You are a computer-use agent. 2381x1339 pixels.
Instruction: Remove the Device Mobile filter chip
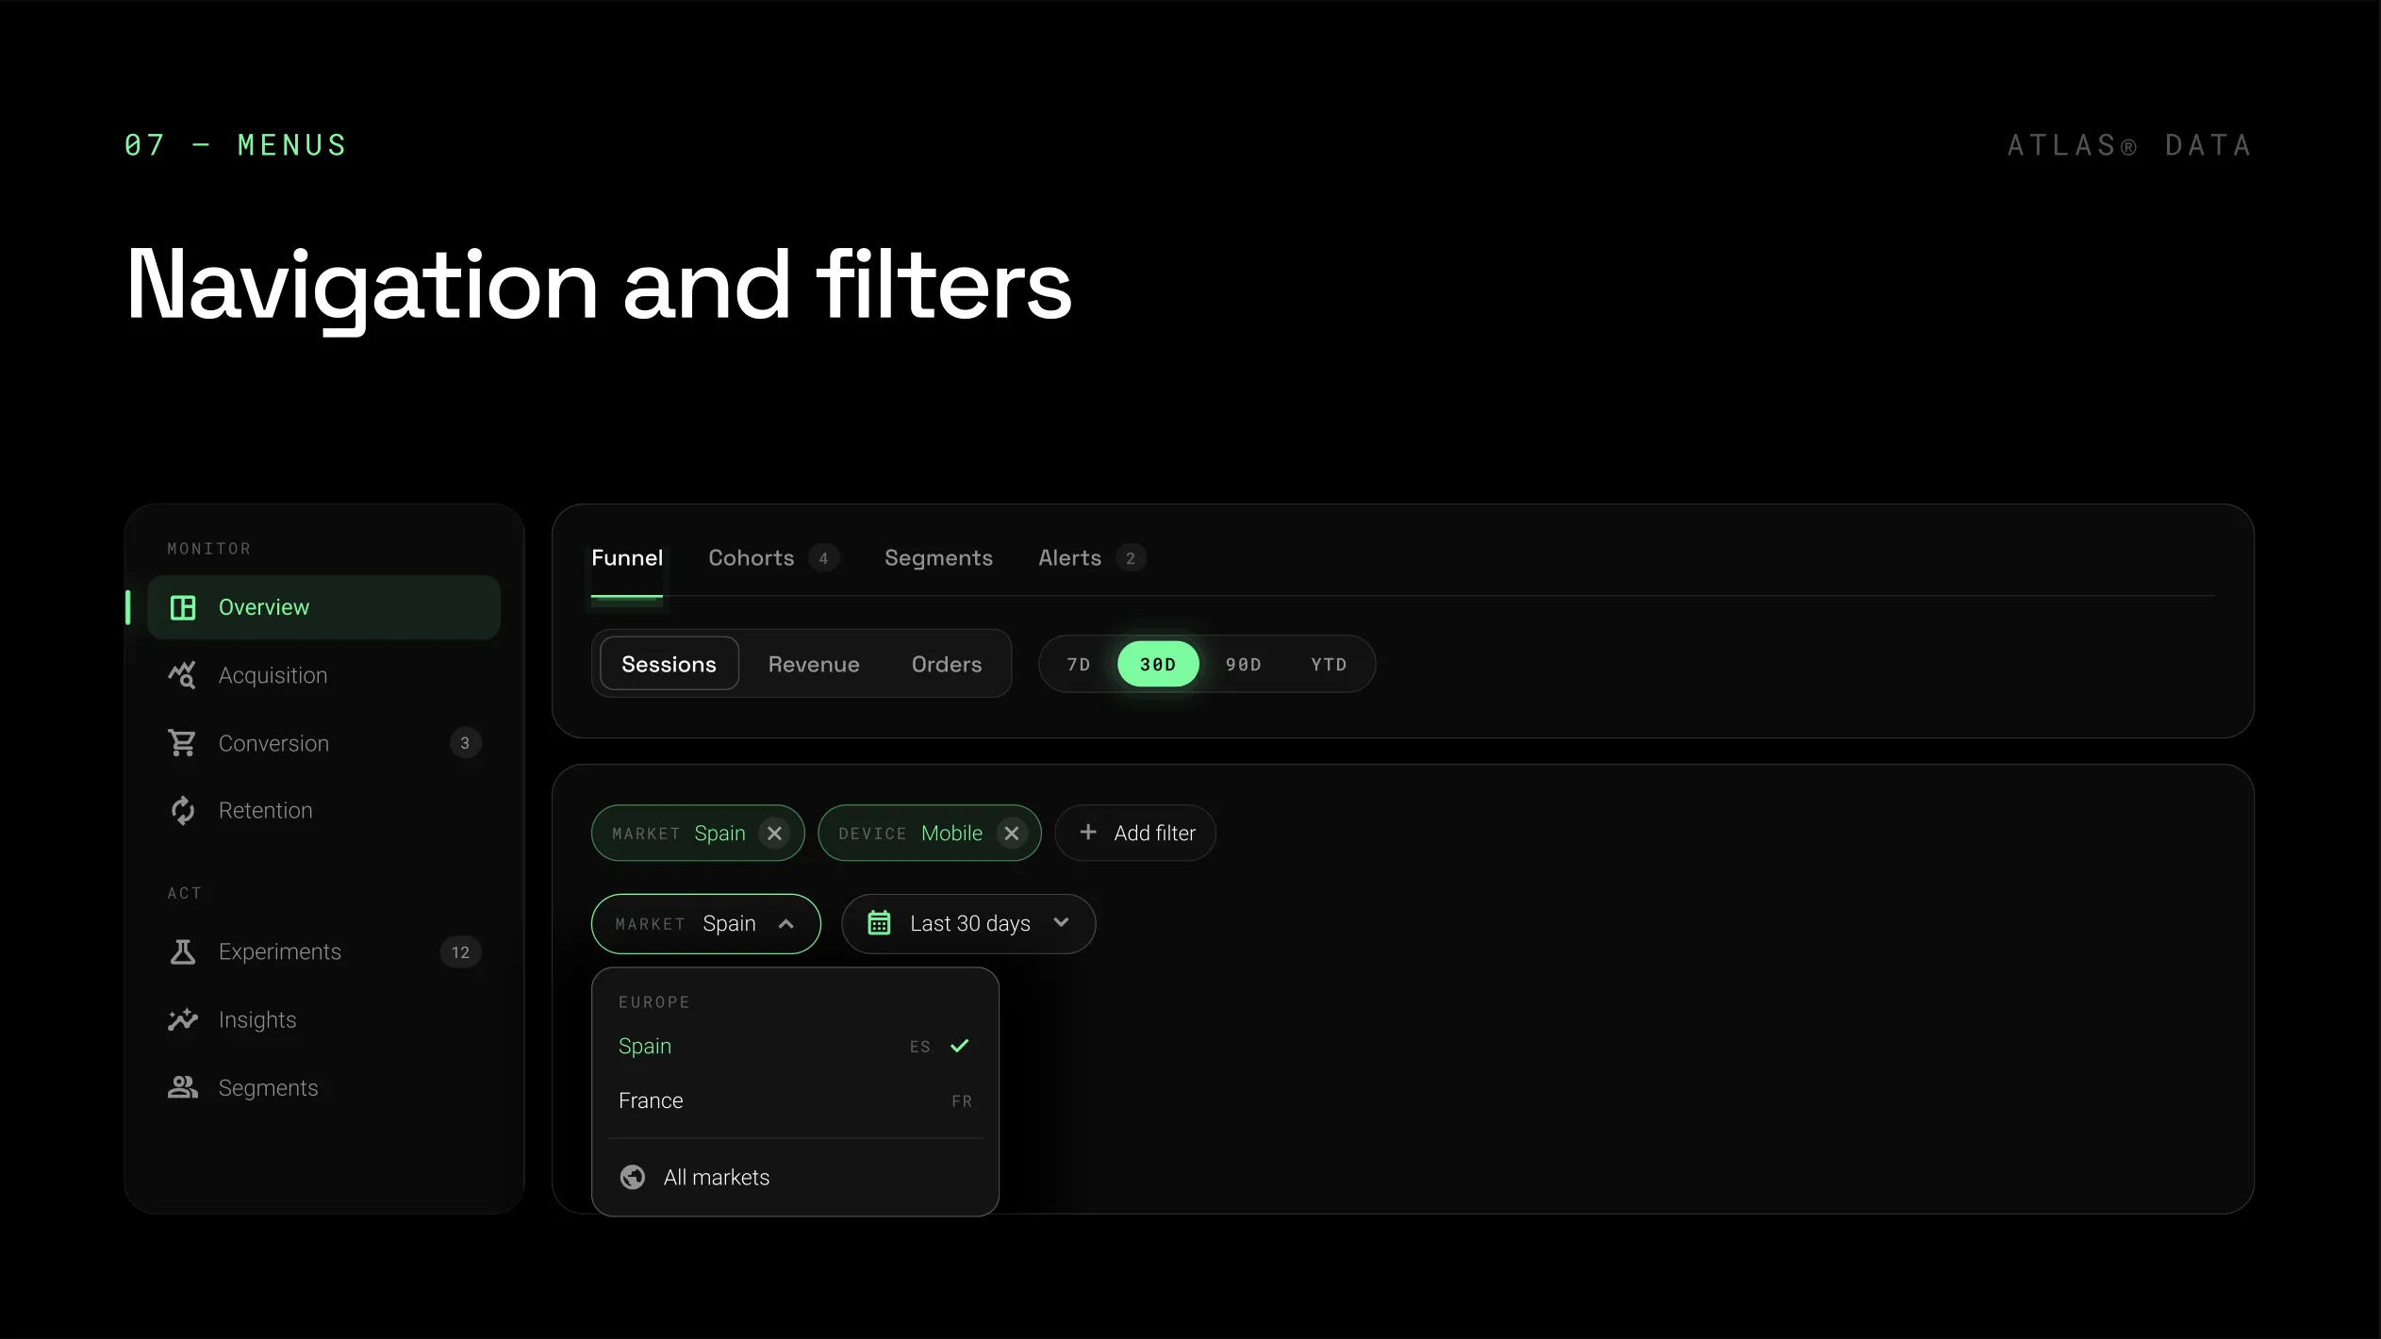tap(1012, 834)
